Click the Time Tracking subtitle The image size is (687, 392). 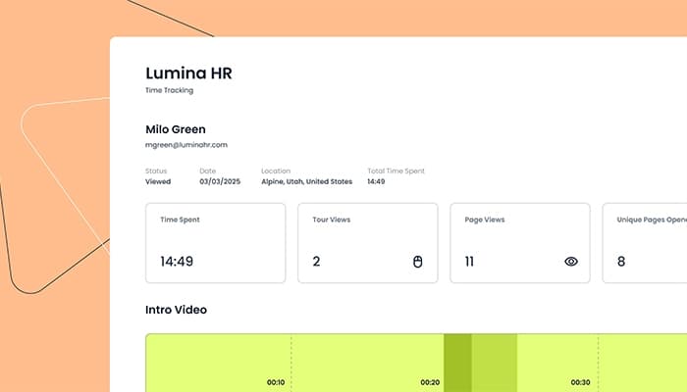169,90
